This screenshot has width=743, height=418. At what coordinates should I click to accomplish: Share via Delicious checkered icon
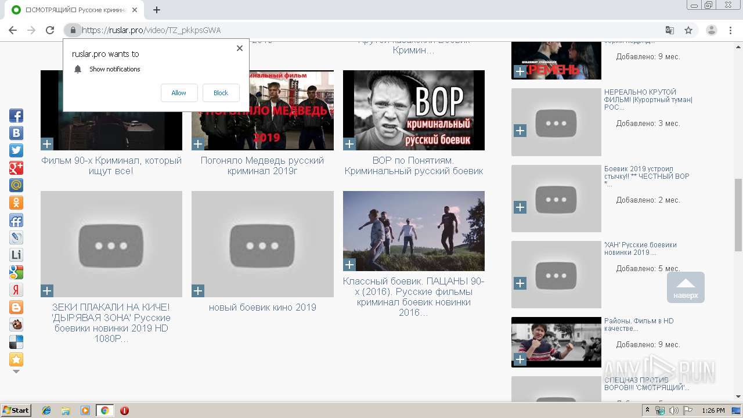(16, 342)
